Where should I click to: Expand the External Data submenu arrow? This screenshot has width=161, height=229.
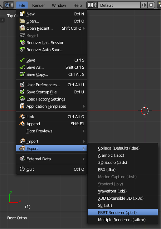[x=84, y=159]
